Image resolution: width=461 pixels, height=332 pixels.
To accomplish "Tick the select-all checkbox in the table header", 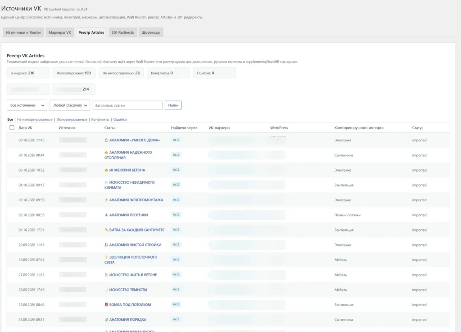I will [12, 127].
